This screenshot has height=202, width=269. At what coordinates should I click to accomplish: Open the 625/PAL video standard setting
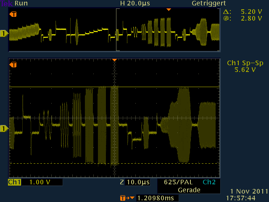[178, 183]
